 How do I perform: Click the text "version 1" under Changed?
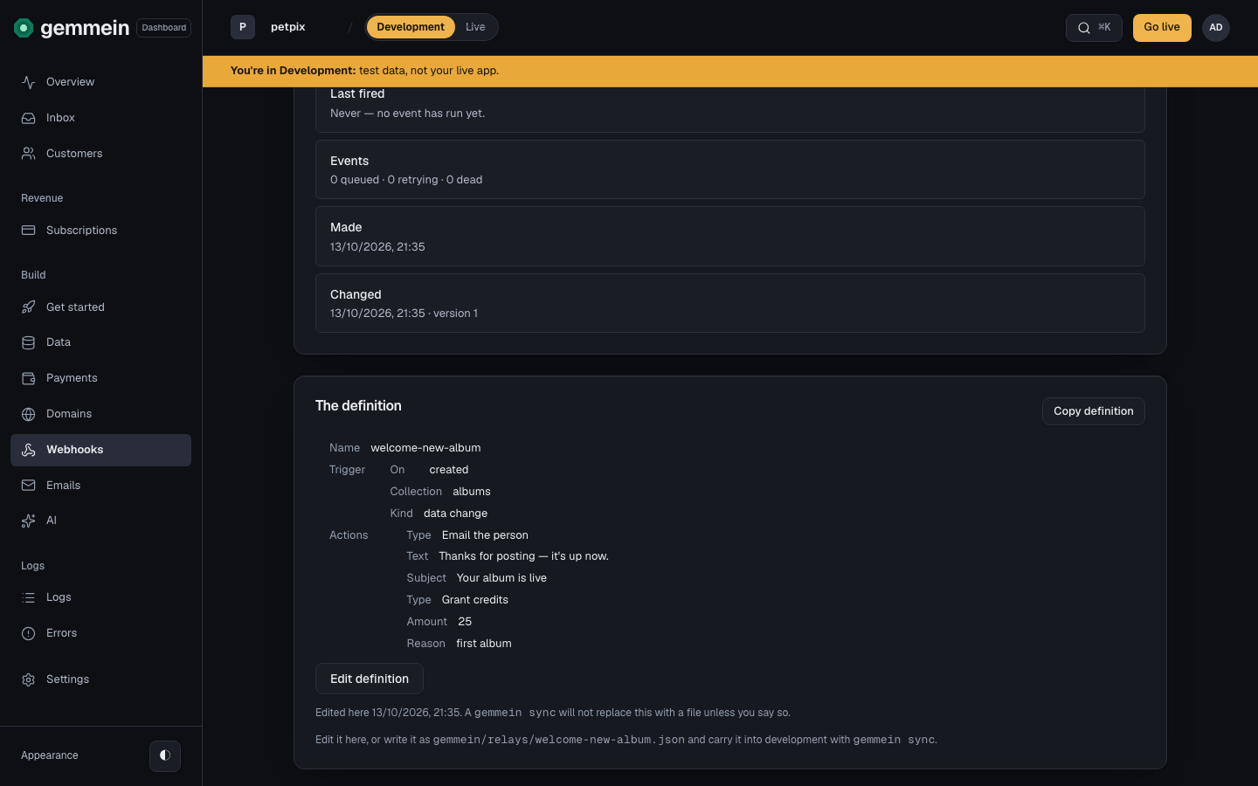[455, 314]
